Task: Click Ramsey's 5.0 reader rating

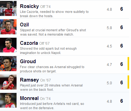Action: click(109, 83)
